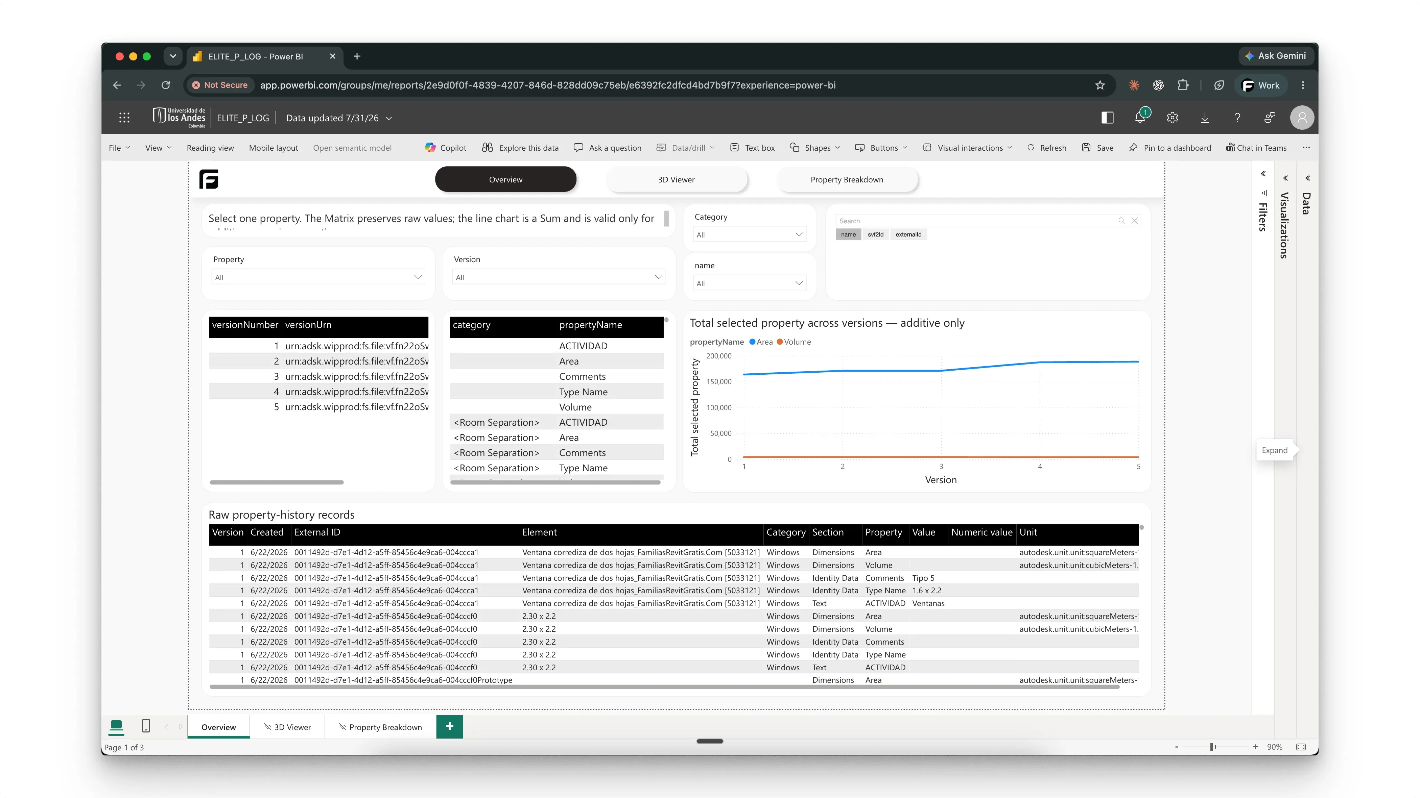Toggle the svf2Id search field chip

(875, 234)
